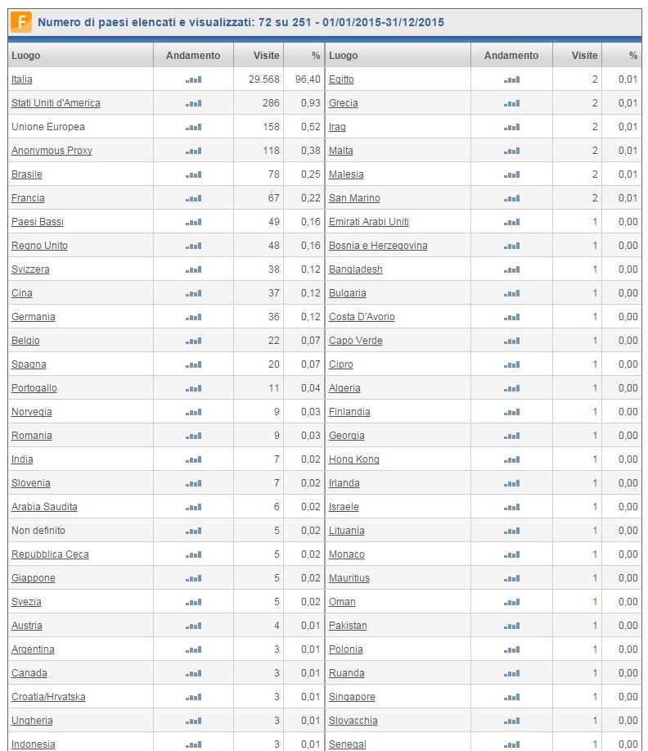Click the trend icon beside Hong Kong
This screenshot has height=751, width=648.
tap(511, 460)
